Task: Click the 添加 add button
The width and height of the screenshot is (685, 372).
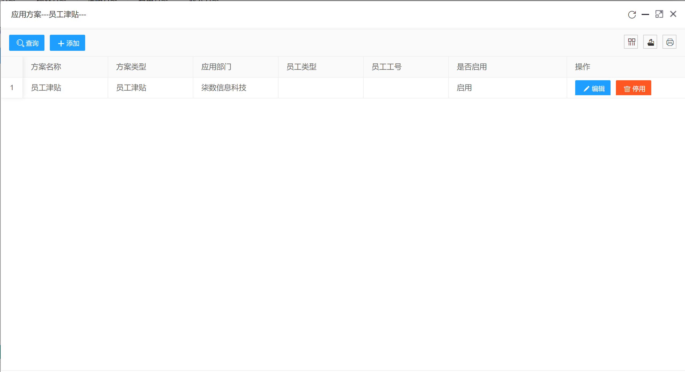Action: click(67, 43)
